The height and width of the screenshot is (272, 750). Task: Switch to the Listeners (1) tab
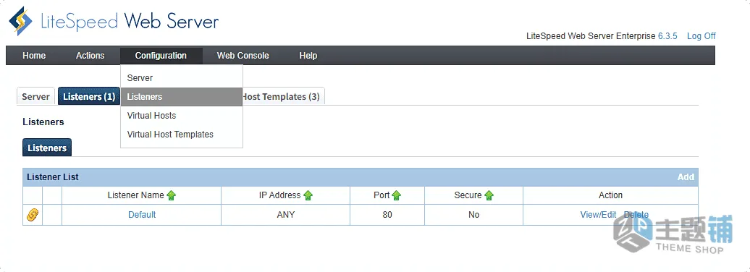(89, 96)
